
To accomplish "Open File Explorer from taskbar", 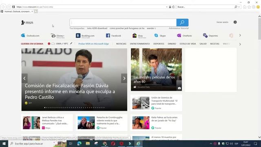I will tap(88, 143).
